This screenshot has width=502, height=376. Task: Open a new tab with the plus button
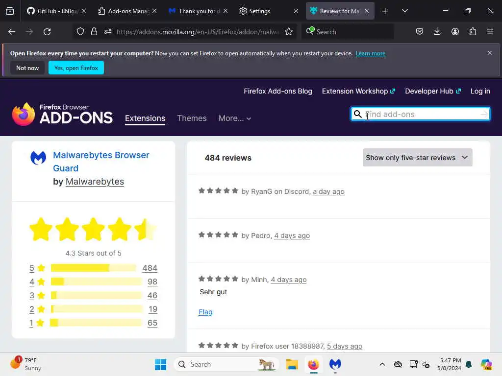pos(385,11)
